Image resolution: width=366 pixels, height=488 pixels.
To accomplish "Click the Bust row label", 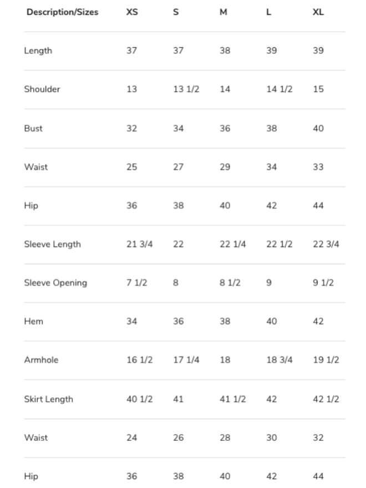I will [x=33, y=129].
